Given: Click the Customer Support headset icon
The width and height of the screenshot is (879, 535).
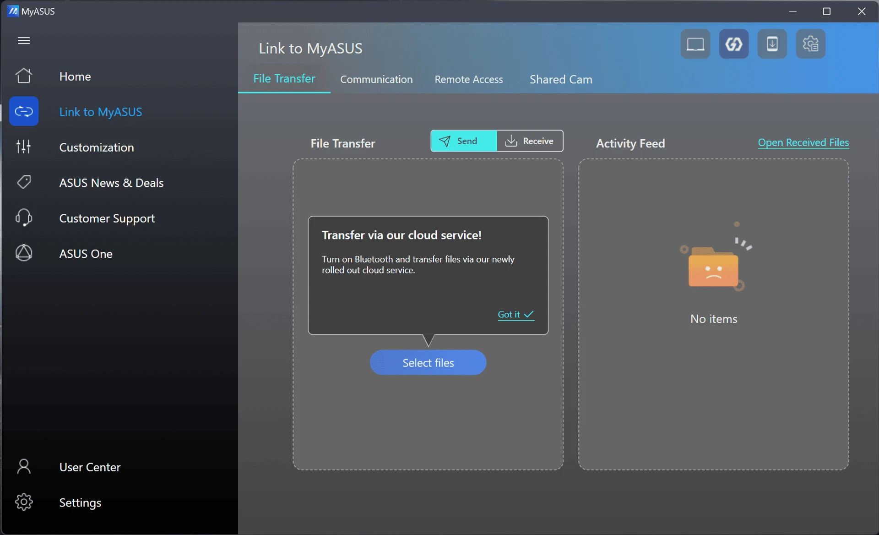Looking at the screenshot, I should [24, 218].
